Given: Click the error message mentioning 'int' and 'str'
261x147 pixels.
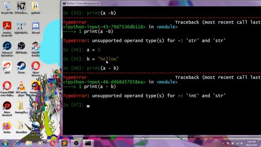Looking at the screenshot, I should [x=144, y=96].
